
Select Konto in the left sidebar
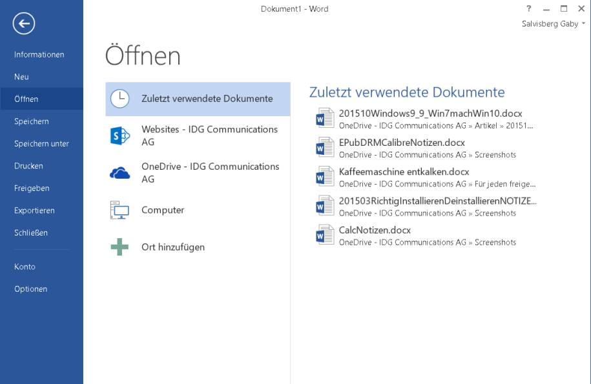click(x=25, y=267)
